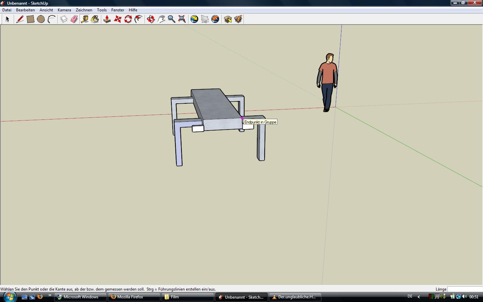Screen dimensions: 483x302
Task: Pick the Pencil line tool
Action: [20, 19]
